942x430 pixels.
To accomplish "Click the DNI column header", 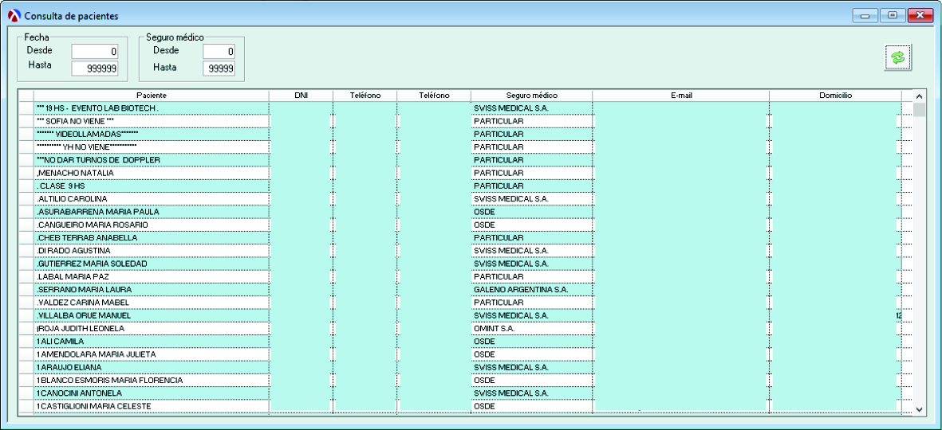I will coord(301,96).
